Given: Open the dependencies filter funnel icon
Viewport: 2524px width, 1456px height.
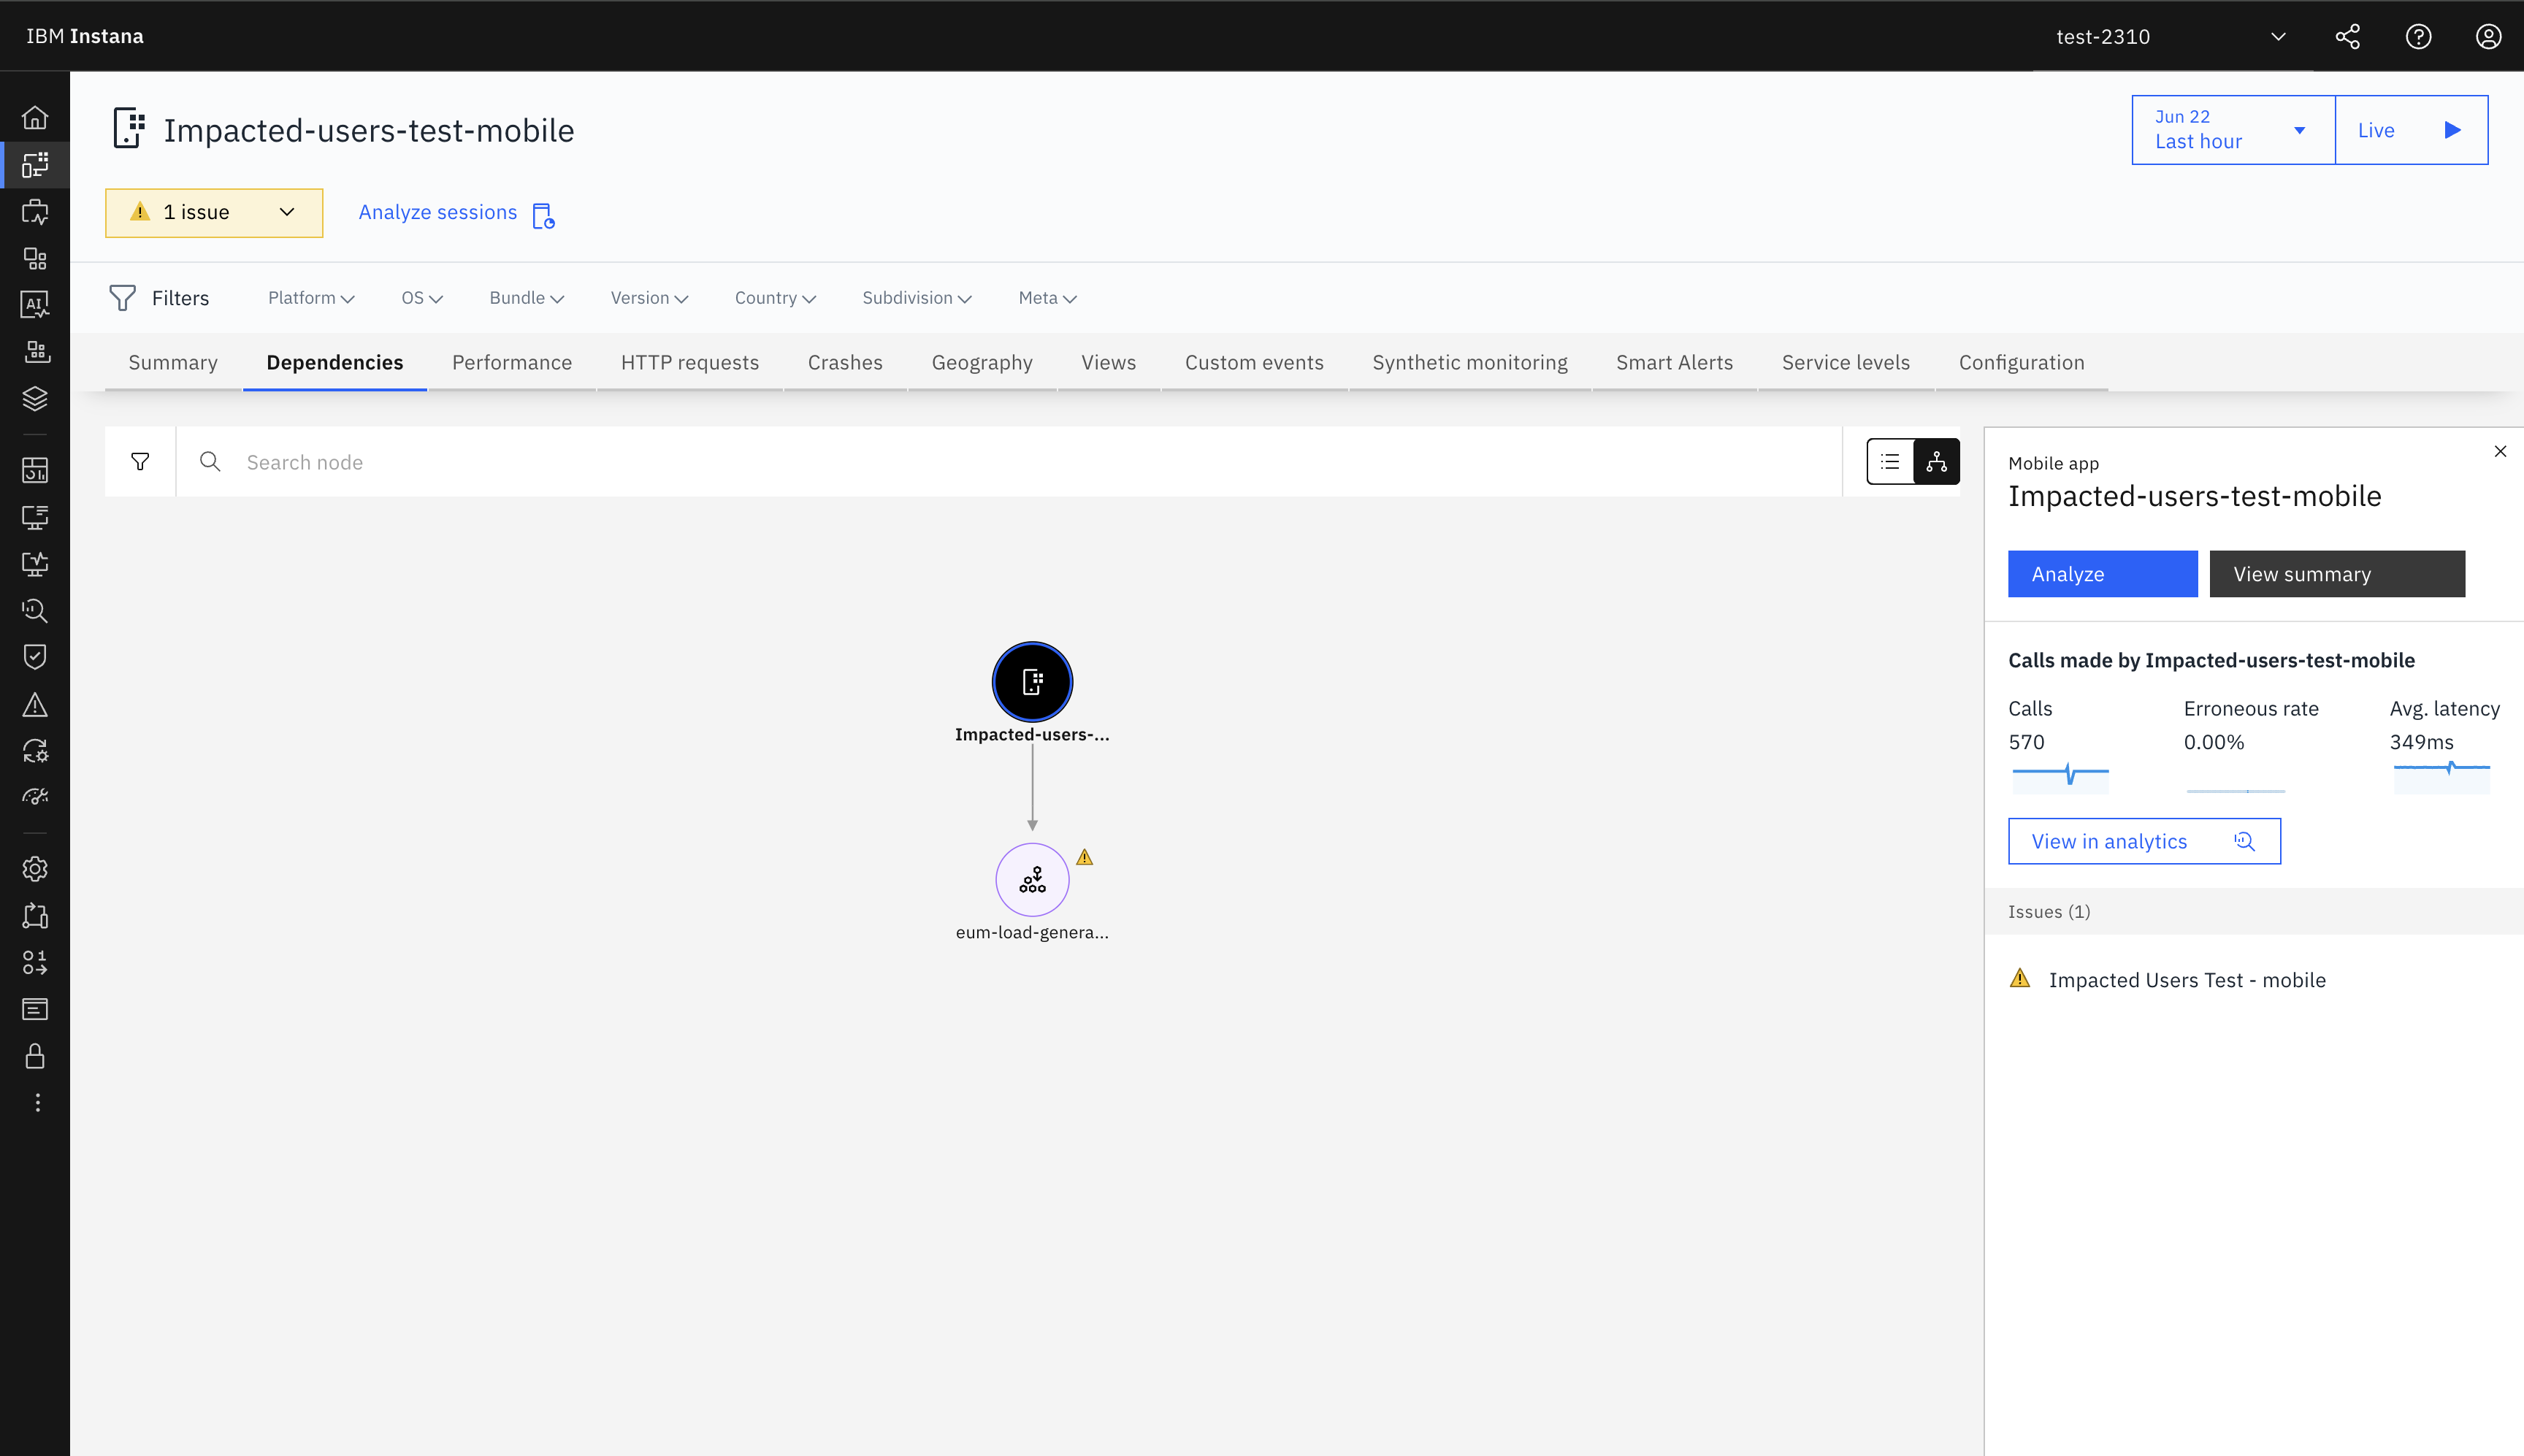Looking at the screenshot, I should coord(140,462).
